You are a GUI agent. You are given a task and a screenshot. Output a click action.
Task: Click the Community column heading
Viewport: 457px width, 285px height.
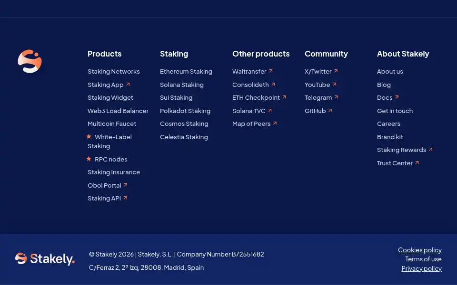(326, 54)
